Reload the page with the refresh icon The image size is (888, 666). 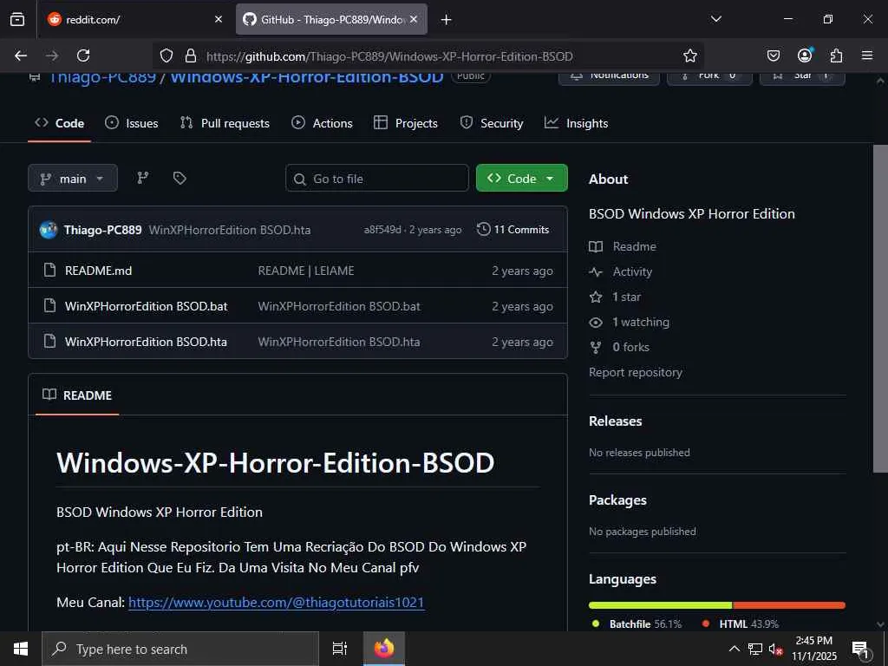(83, 55)
